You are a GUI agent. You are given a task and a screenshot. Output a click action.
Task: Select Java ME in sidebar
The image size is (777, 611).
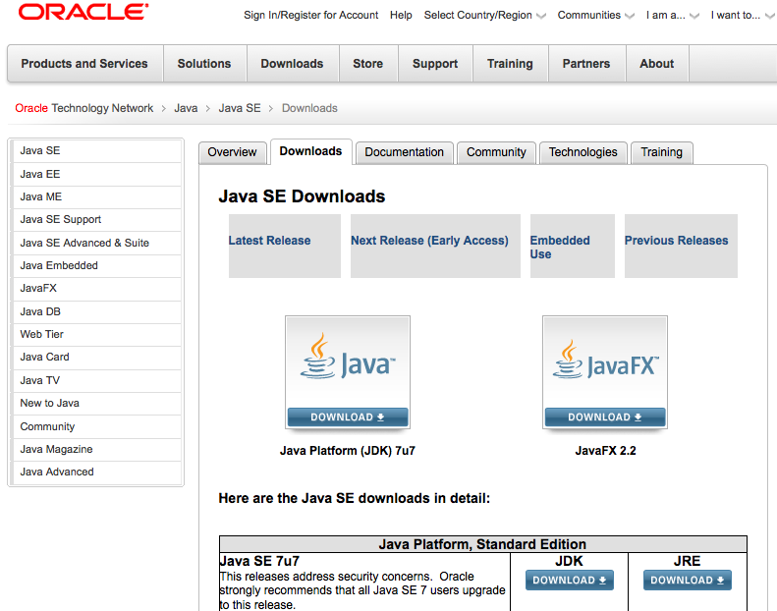pos(96,196)
